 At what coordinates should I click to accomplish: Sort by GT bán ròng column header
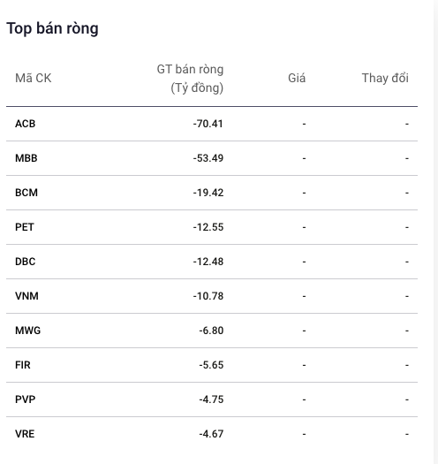pyautogui.click(x=190, y=79)
